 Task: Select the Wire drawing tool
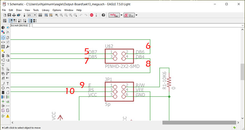pos(3,83)
